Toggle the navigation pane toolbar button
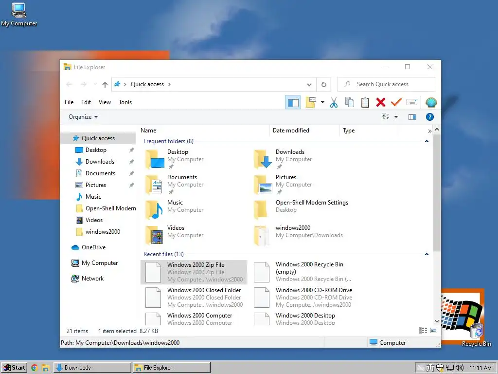498x374 pixels. [x=293, y=102]
